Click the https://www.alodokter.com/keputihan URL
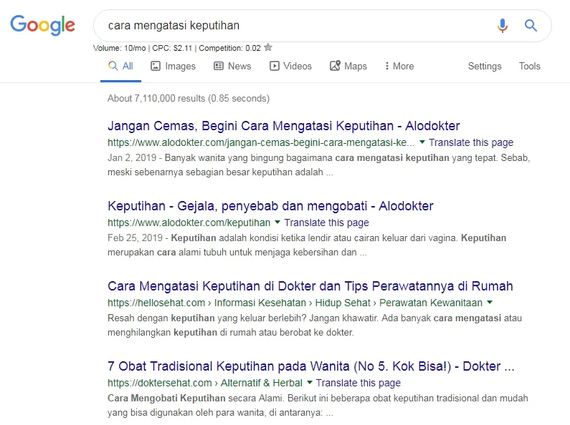Screen dimensions: 570x425 tap(189, 223)
